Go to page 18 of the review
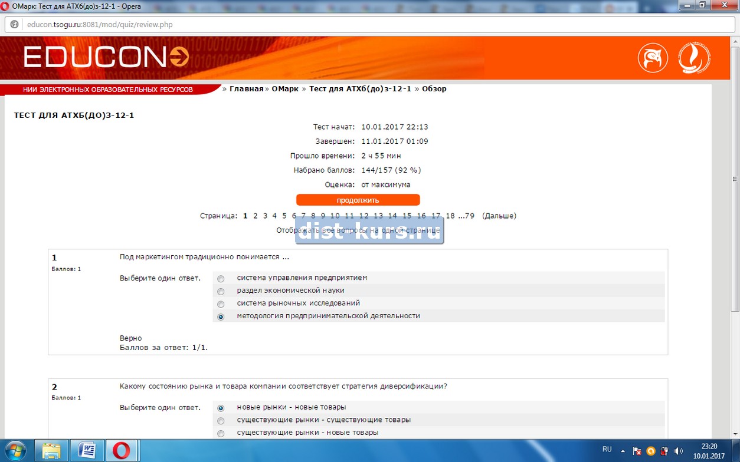This screenshot has width=740, height=462. [x=450, y=216]
